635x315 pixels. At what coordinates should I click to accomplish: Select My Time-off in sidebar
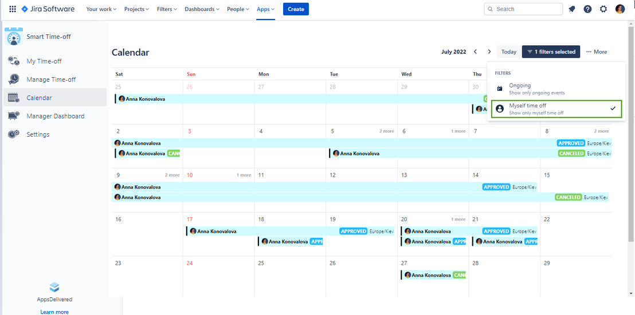[x=44, y=61]
